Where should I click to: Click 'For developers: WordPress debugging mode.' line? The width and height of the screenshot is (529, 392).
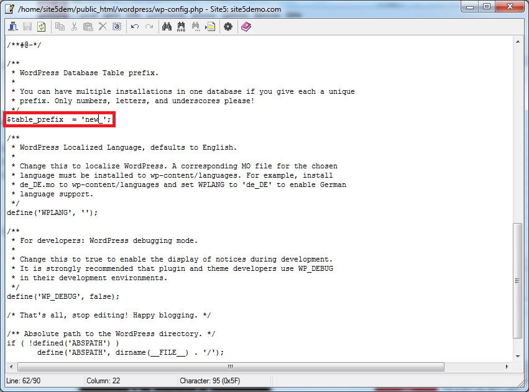[104, 240]
